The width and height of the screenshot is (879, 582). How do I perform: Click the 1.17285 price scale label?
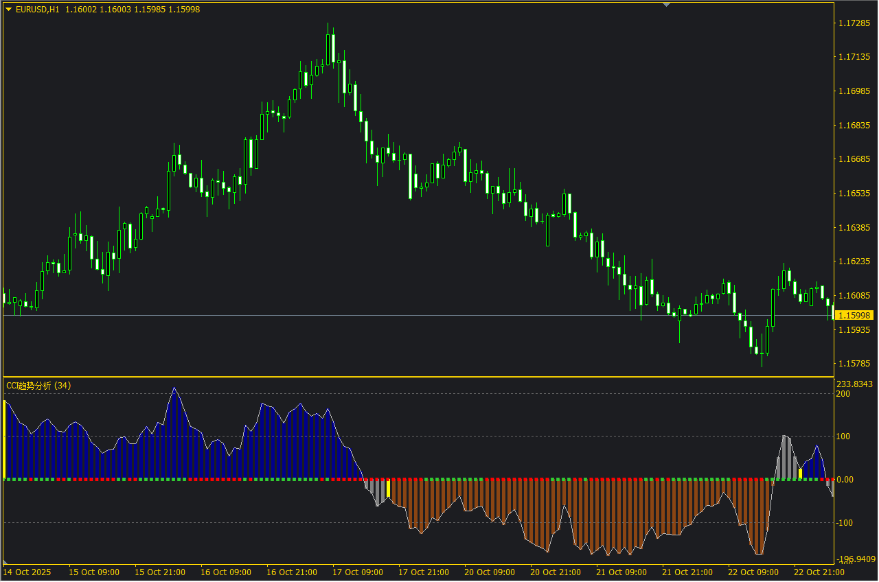coord(855,23)
